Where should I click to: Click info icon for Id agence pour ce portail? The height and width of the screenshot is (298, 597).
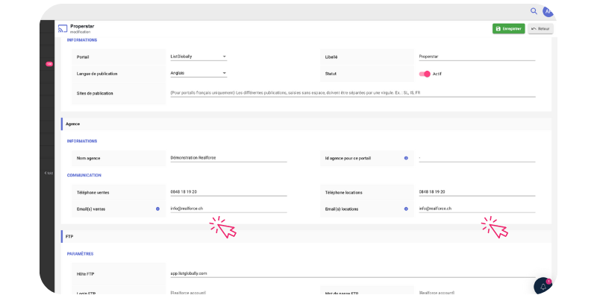pos(406,158)
